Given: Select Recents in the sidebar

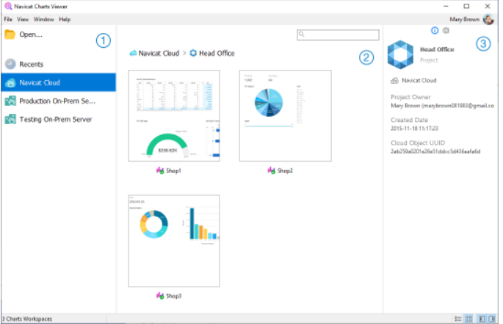Looking at the screenshot, I should pyautogui.click(x=59, y=64).
